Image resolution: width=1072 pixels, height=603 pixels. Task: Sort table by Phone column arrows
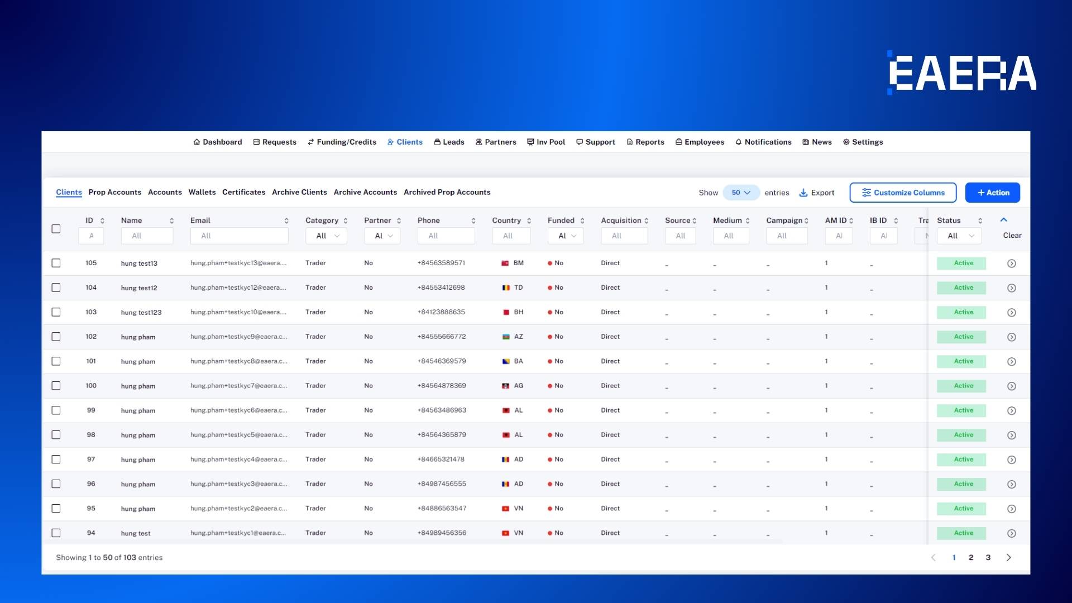click(473, 221)
